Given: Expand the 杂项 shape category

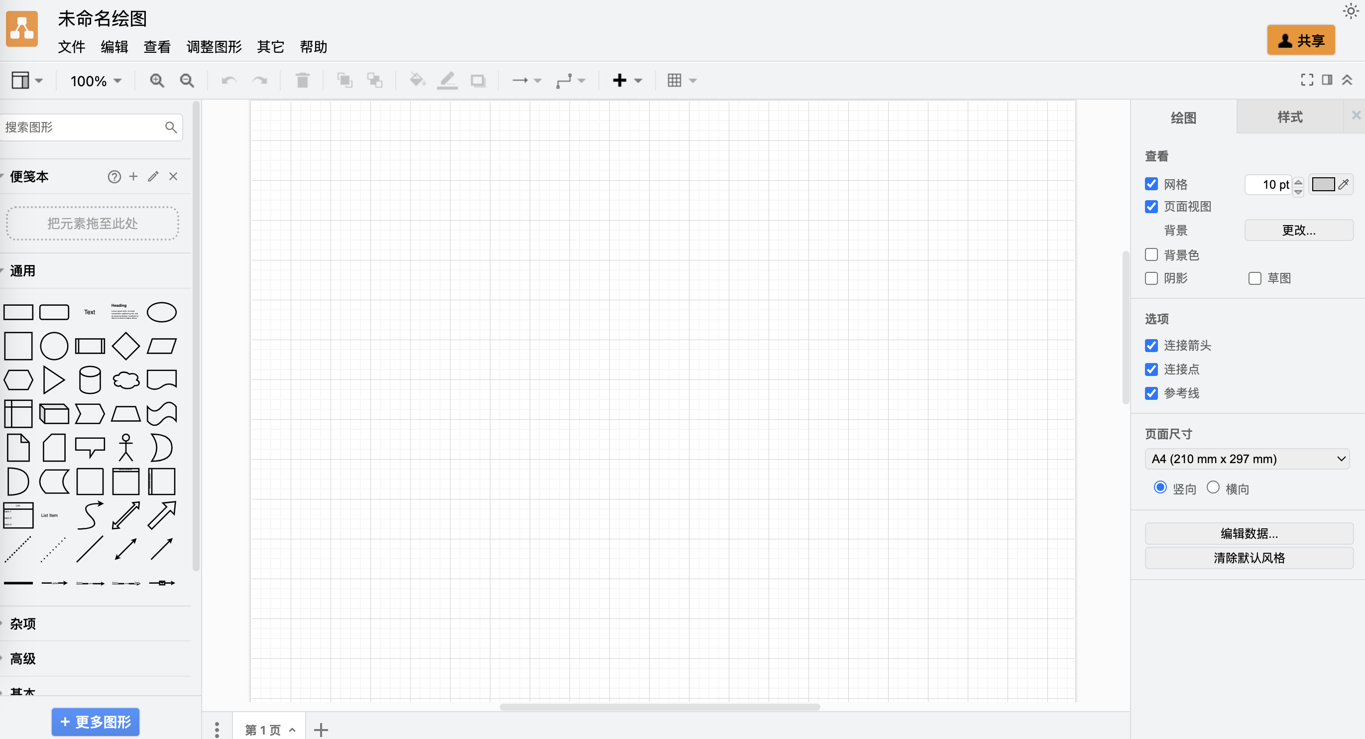Looking at the screenshot, I should 23,624.
